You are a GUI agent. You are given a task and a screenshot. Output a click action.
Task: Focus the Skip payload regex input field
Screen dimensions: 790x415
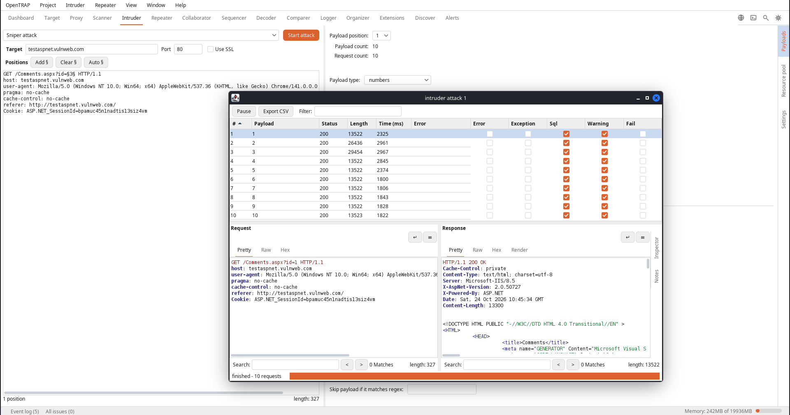click(x=441, y=389)
